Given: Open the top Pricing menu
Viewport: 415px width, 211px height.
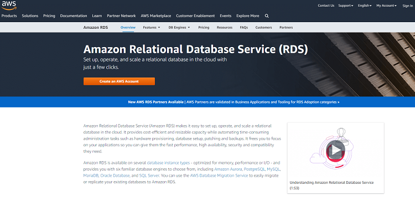Looking at the screenshot, I should 49,16.
